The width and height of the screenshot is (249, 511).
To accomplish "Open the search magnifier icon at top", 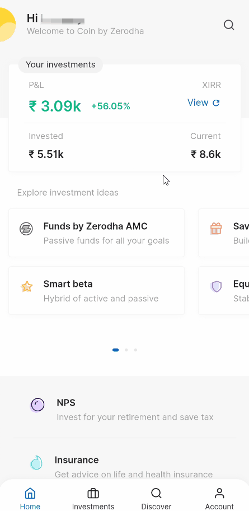I will 229,25.
